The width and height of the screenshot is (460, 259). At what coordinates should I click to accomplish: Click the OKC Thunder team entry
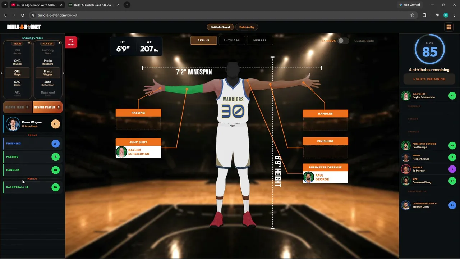(17, 62)
